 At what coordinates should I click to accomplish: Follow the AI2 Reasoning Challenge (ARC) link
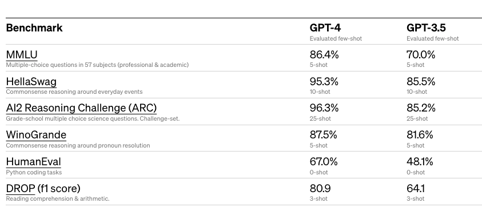coord(81,108)
